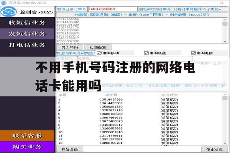This screenshot has width=230, height=153.
Task: Click the 序号 column header
Action: click(62, 95)
